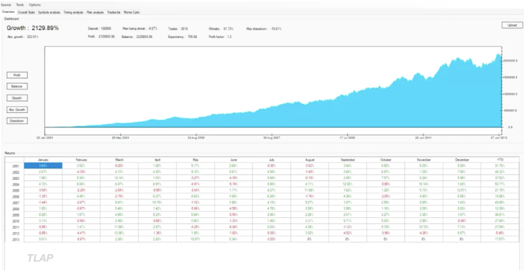524x271 pixels.
Task: Switch to the Overall Stats tab
Action: [27, 12]
